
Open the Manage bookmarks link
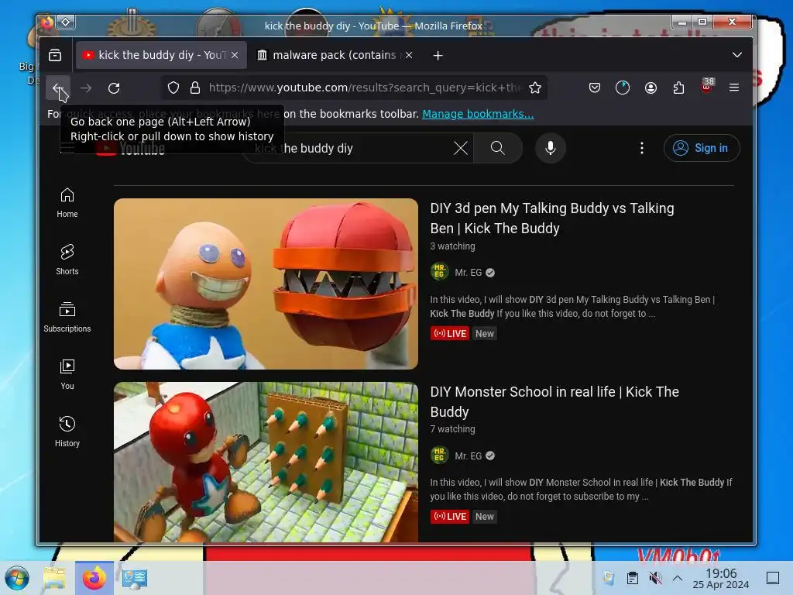[478, 114]
